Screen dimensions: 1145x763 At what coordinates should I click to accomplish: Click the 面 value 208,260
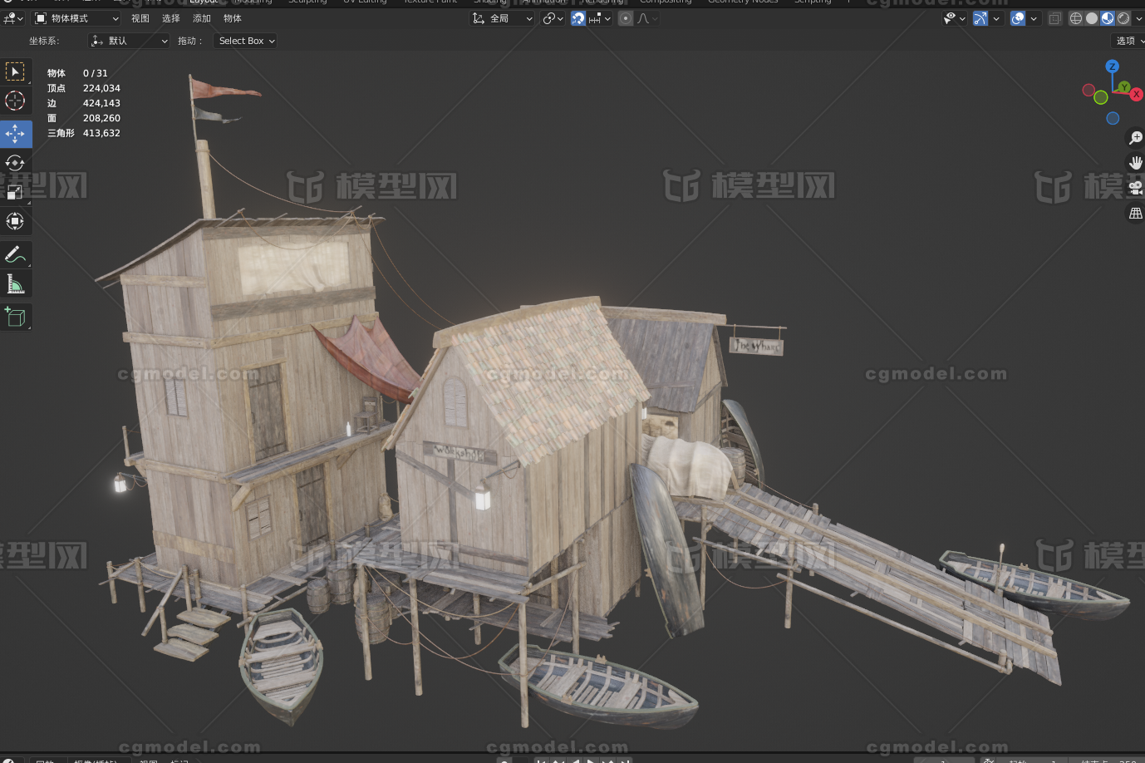(101, 118)
